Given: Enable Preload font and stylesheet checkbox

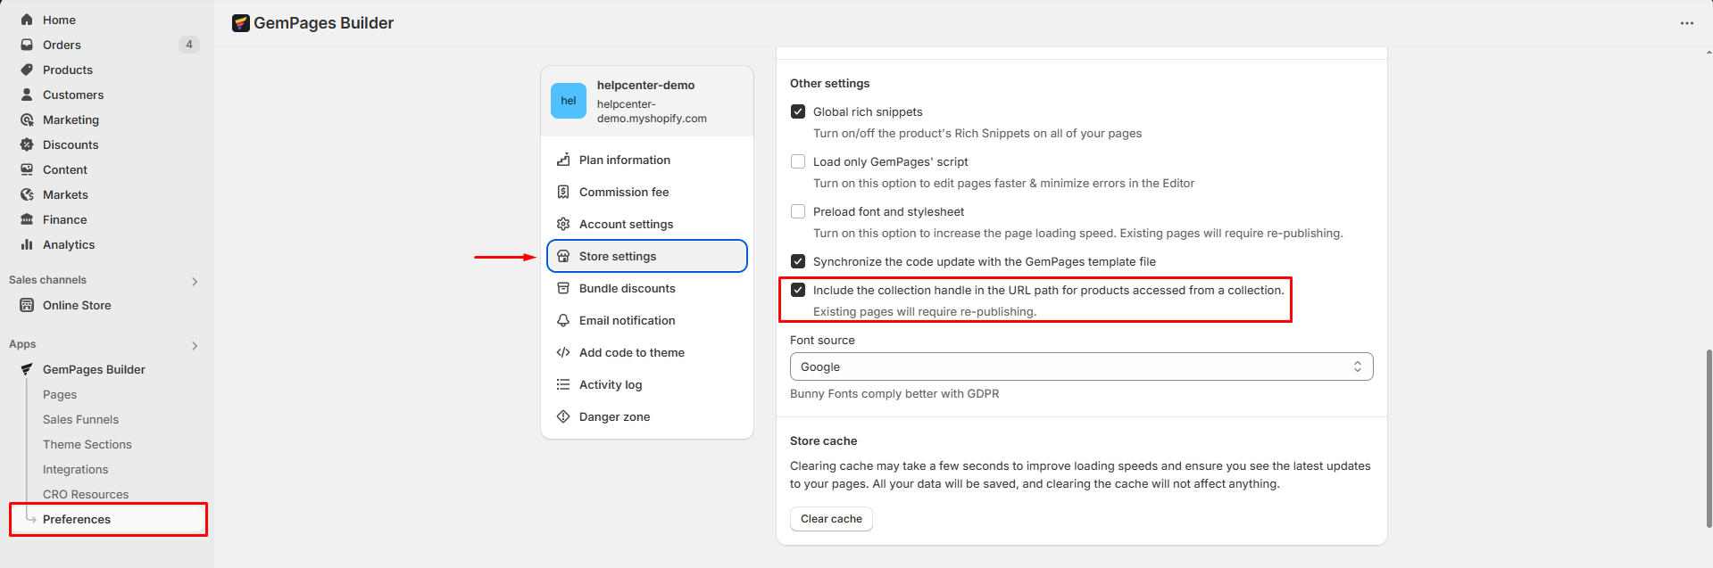Looking at the screenshot, I should 798,211.
